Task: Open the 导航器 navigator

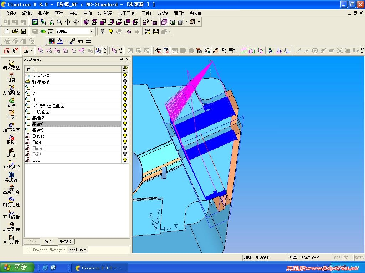Action: tap(11, 177)
